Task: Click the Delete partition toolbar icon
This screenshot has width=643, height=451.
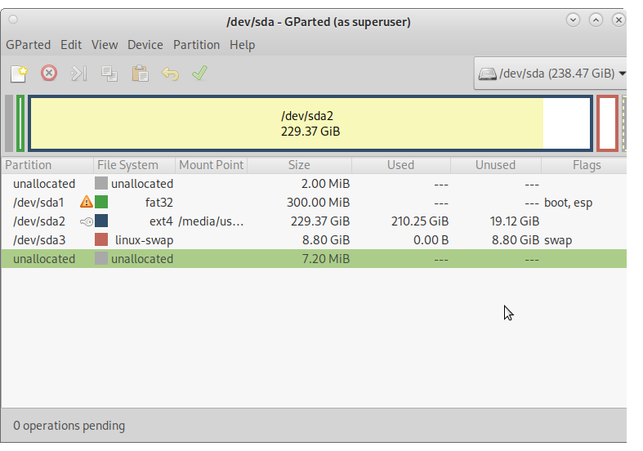Action: click(x=49, y=74)
